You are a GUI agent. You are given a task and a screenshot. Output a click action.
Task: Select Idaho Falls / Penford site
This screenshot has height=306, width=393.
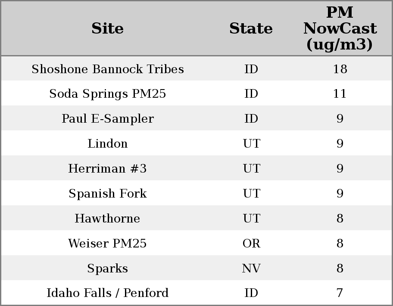[x=108, y=293]
